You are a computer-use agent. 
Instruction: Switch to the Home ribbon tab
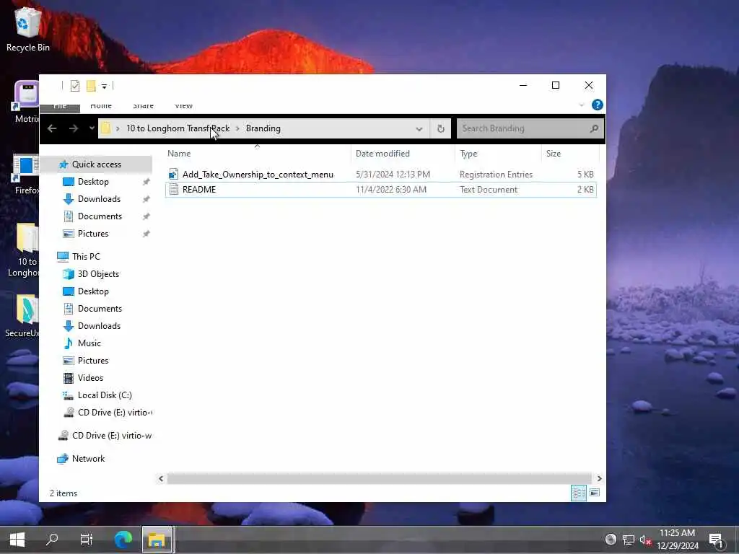101,106
